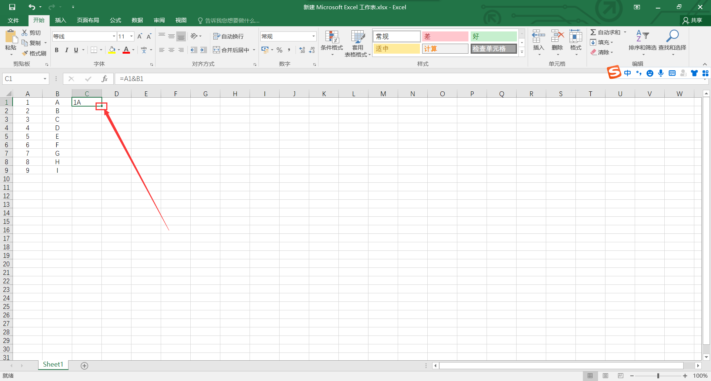Open the Name Box dropdown arrow

(45, 79)
